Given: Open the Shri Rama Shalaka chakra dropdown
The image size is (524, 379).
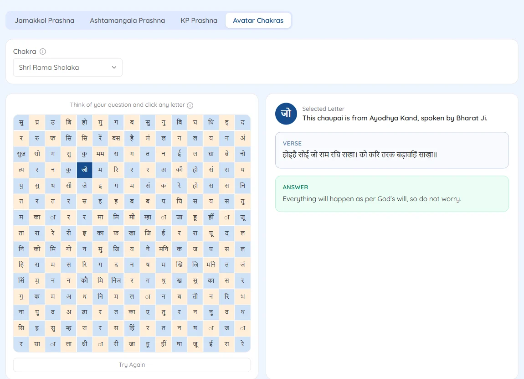Looking at the screenshot, I should click(68, 67).
